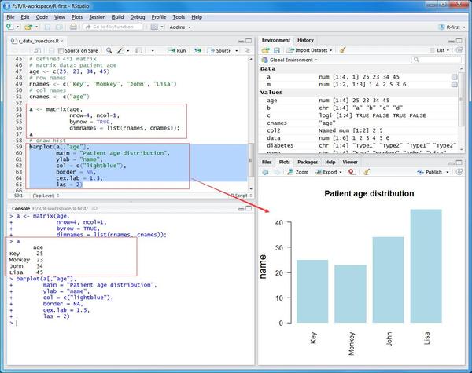Open the File menu
The height and width of the screenshot is (373, 472).
pyautogui.click(x=10, y=17)
